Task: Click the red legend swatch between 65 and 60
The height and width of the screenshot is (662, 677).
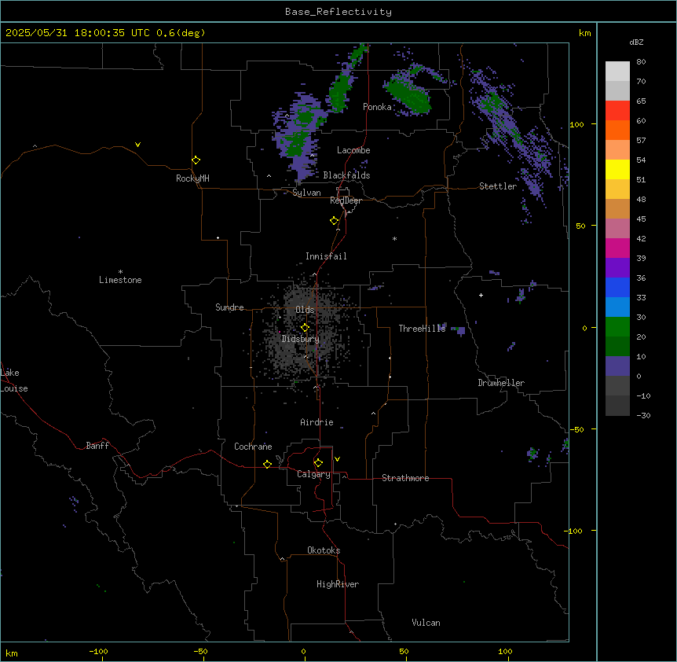Action: (x=617, y=111)
